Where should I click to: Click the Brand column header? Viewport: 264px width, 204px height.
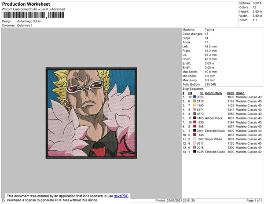point(240,93)
